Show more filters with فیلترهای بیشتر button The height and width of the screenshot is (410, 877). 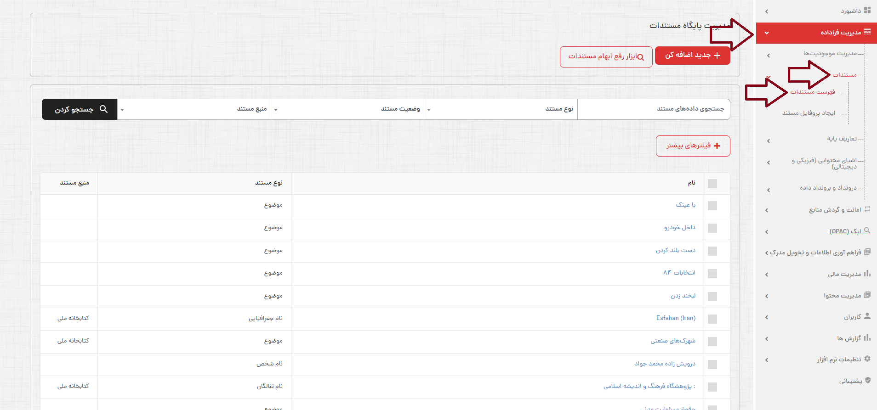693,146
